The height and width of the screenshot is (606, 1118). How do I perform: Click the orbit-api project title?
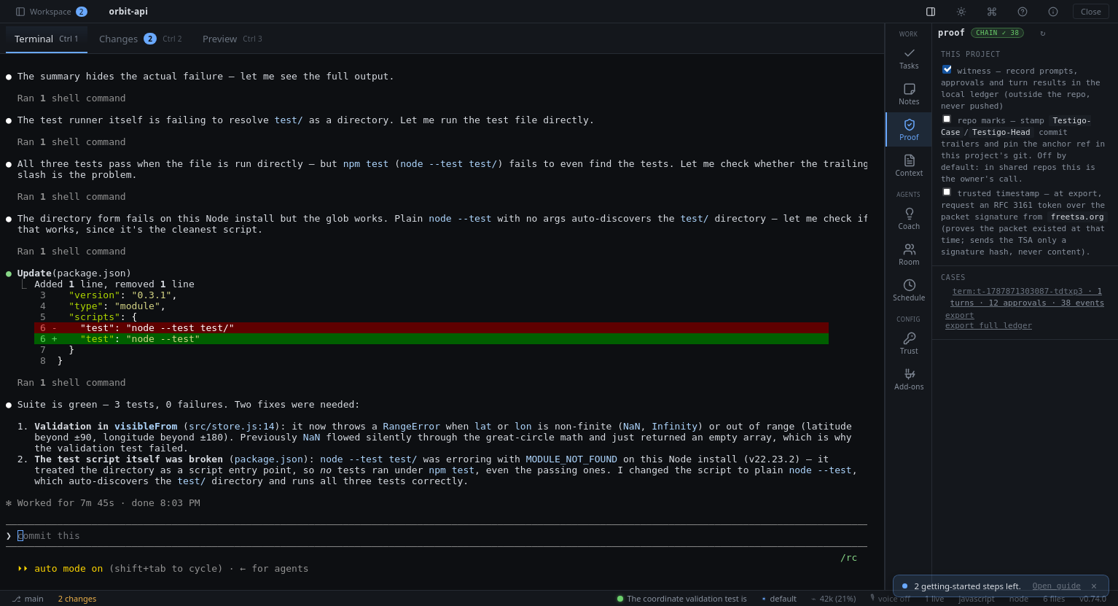128,12
